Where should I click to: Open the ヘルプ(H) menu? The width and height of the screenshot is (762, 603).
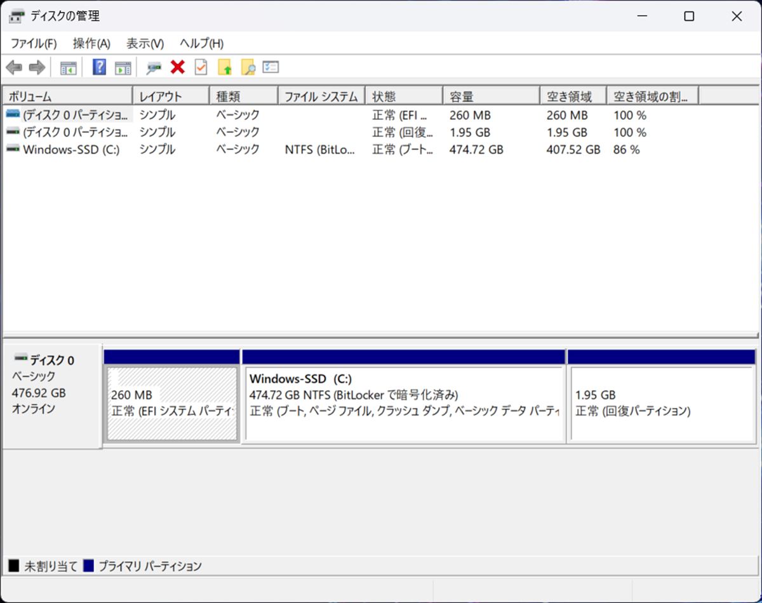[201, 43]
